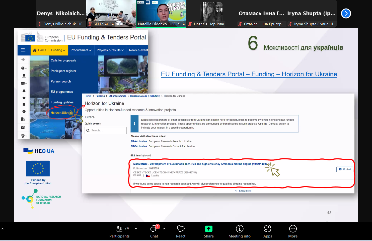This screenshot has height=241, width=372.
Task: Click the National Research Foundation logo
Action: (41, 199)
